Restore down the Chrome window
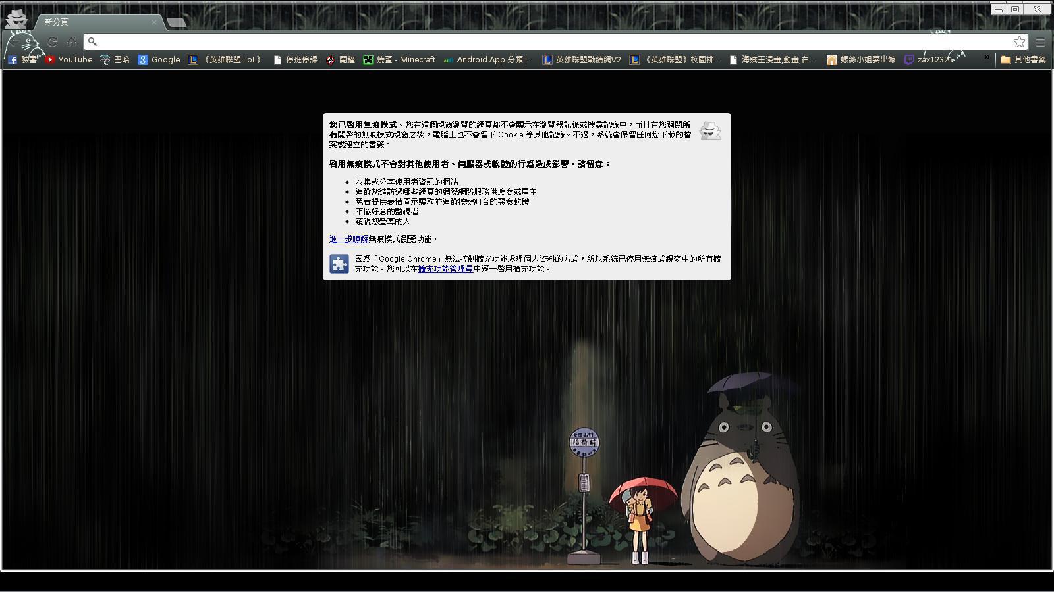The width and height of the screenshot is (1054, 592). [1015, 9]
